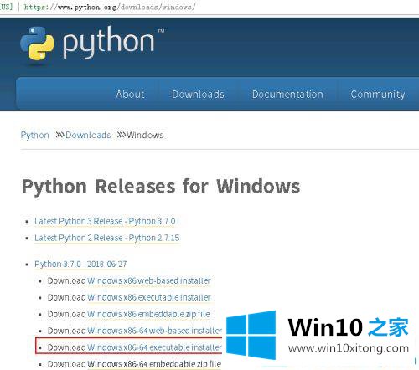Open the Downloads navigation menu
Screen dimensions: 419x370
(x=198, y=95)
